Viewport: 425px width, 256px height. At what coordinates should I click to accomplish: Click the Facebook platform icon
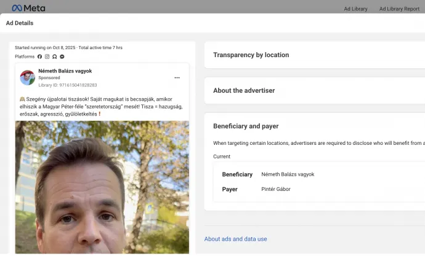40,56
